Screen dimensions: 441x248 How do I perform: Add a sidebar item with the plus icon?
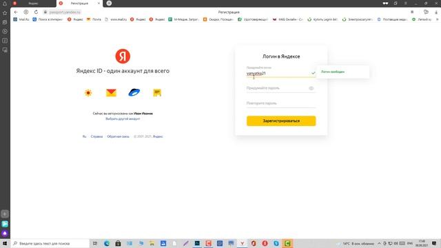pos(5,214)
